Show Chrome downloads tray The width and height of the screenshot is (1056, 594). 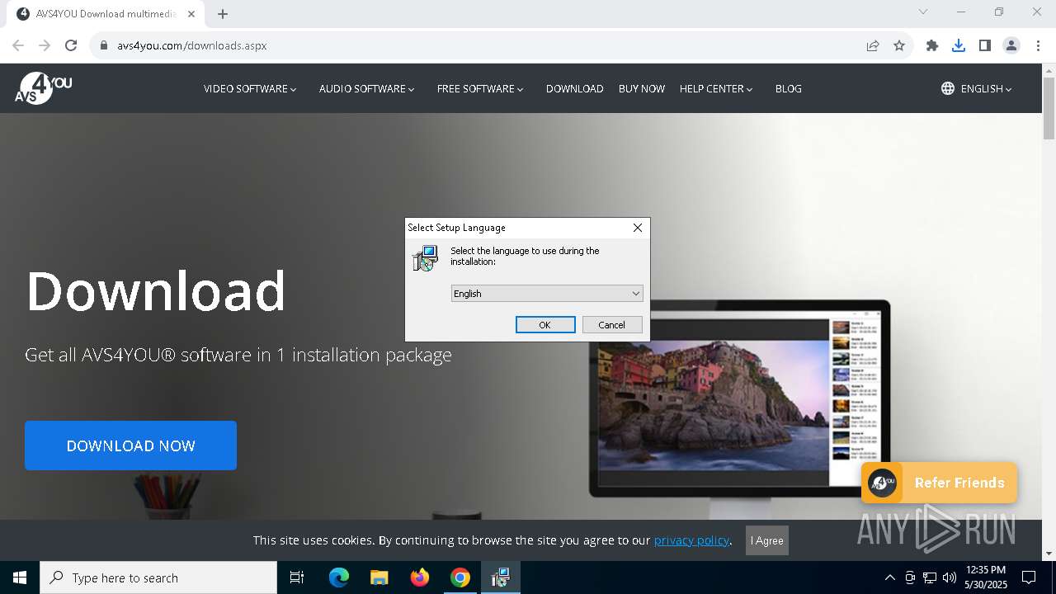pyautogui.click(x=959, y=45)
